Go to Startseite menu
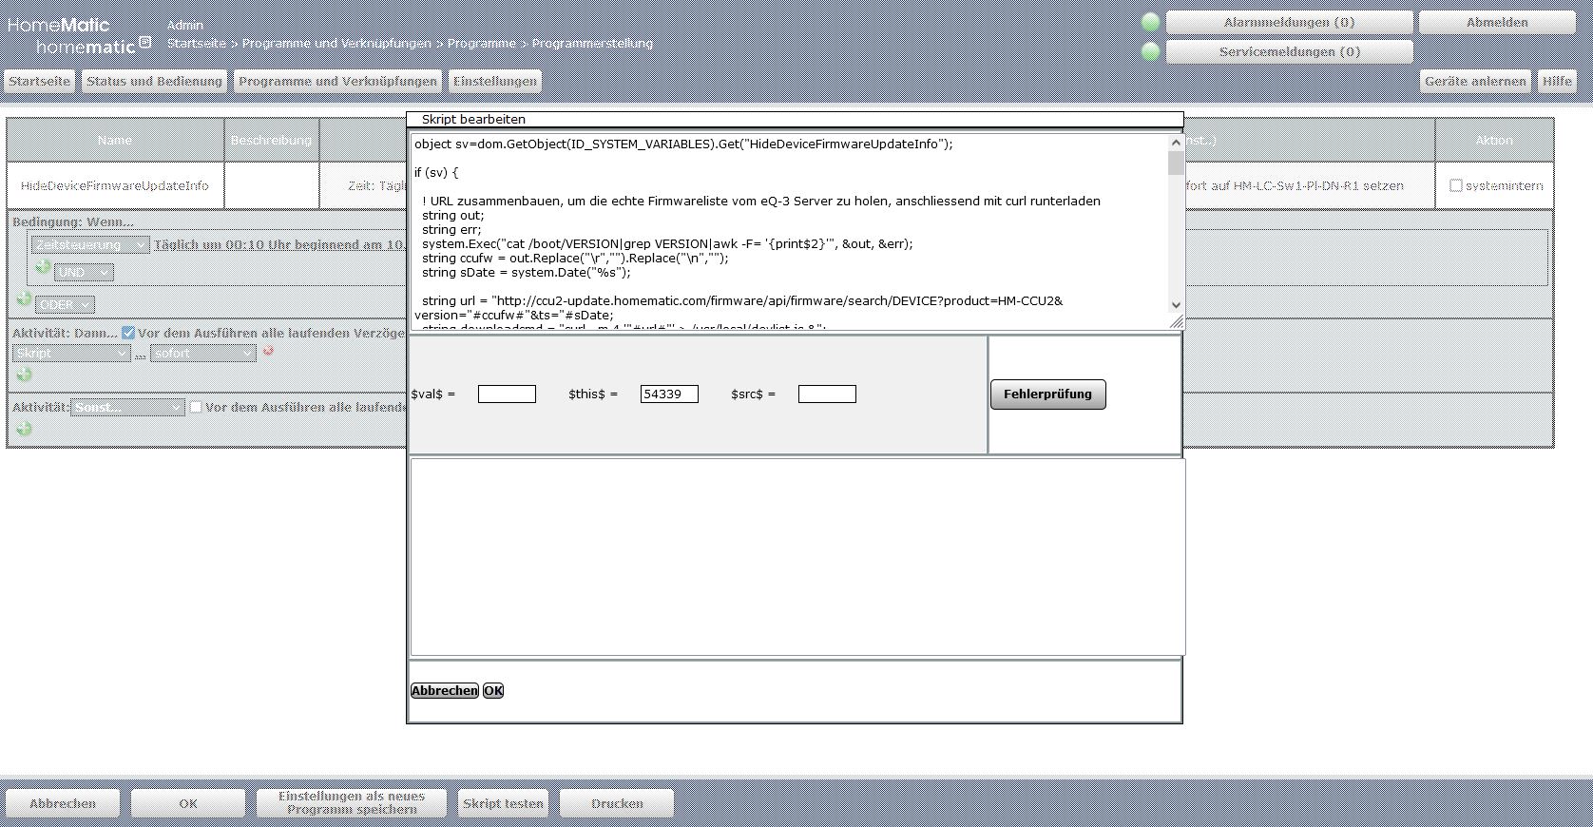The height and width of the screenshot is (827, 1593). (x=39, y=81)
